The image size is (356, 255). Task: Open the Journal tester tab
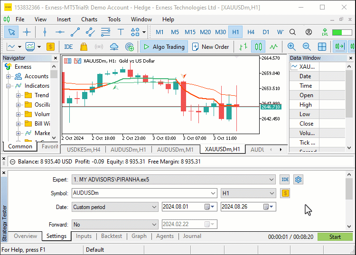coord(192,236)
